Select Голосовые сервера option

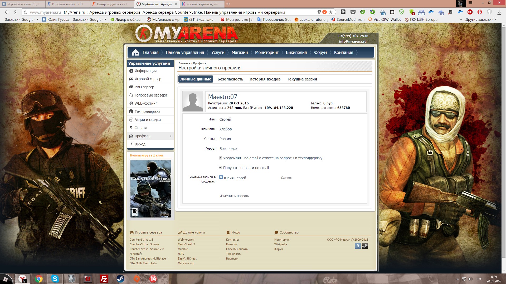pos(151,95)
